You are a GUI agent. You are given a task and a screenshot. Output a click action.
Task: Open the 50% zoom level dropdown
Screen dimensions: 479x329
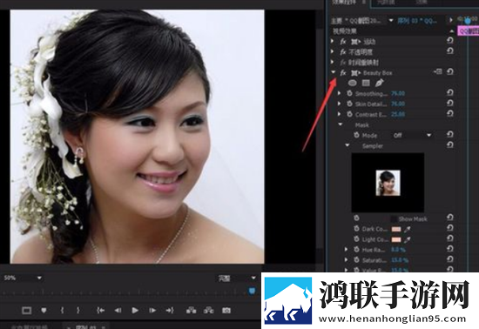tap(23, 278)
